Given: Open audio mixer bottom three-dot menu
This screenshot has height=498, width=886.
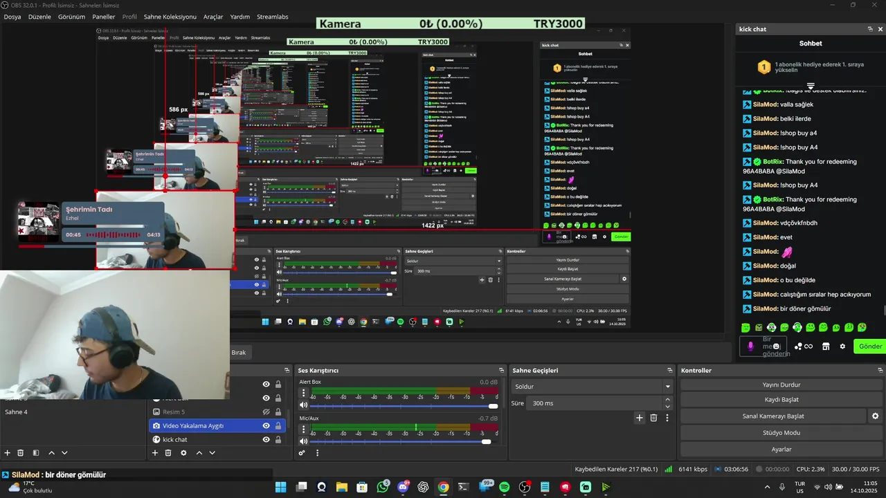Looking at the screenshot, I should pyautogui.click(x=318, y=453).
